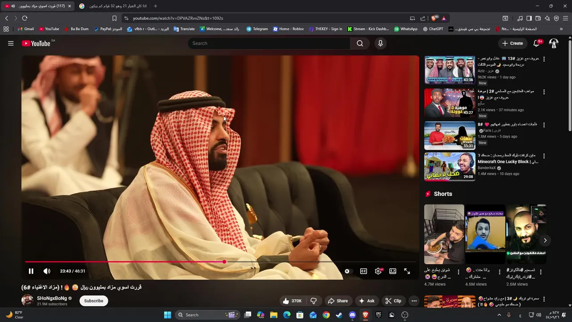Viewport: 572px width, 322px height.
Task: Toggle browser sidebar panel
Action: point(529,18)
